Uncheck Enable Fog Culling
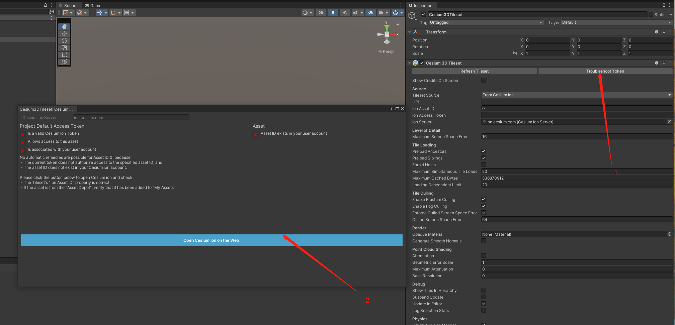The height and width of the screenshot is (325, 675). tap(484, 206)
